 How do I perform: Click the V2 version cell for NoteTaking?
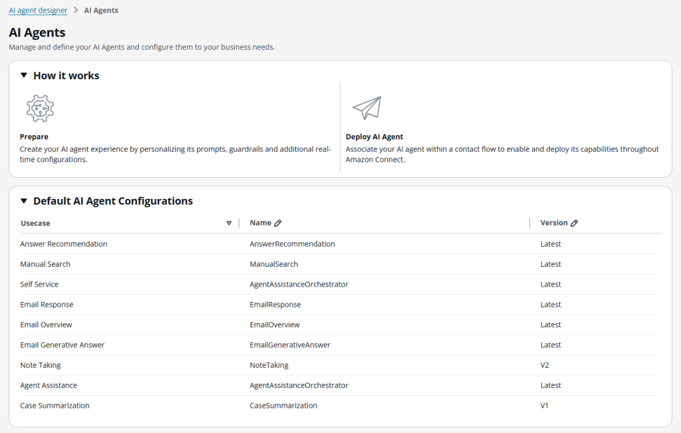(x=549, y=364)
